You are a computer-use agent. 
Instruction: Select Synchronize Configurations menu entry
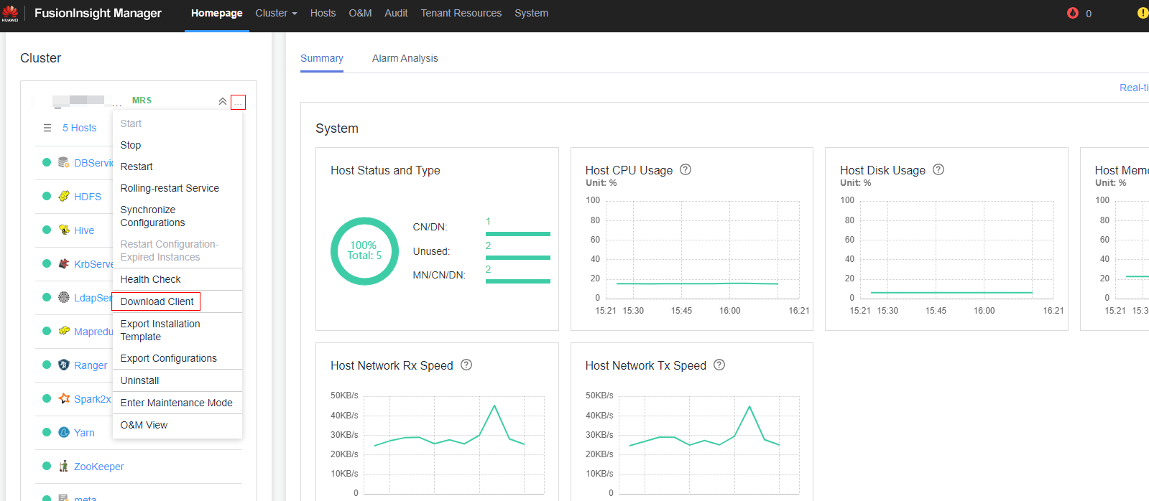[x=152, y=216]
